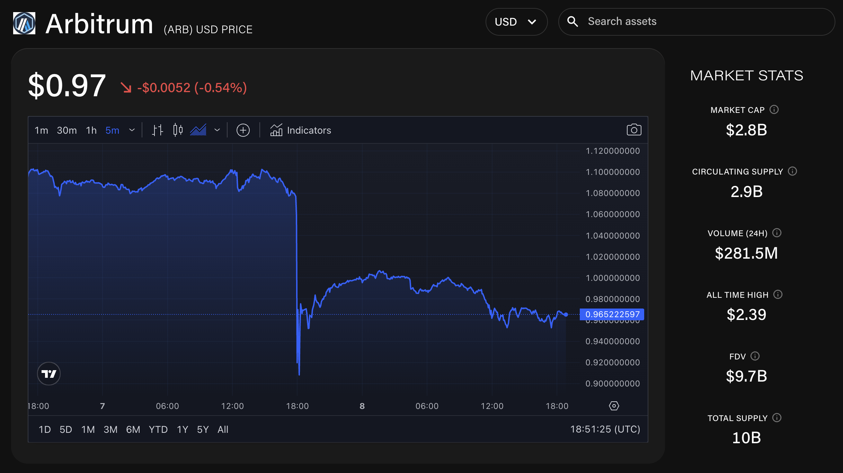Select the YTD date range

point(158,429)
